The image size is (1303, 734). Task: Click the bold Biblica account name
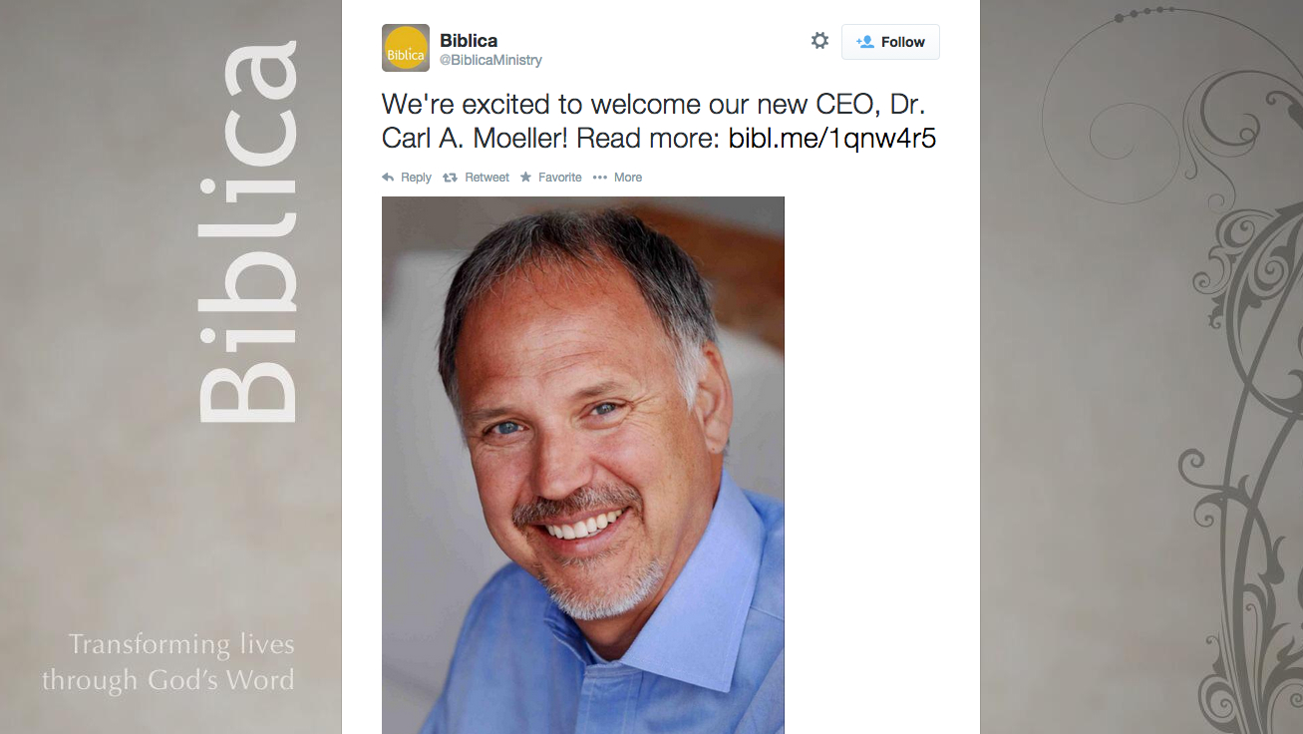point(469,41)
